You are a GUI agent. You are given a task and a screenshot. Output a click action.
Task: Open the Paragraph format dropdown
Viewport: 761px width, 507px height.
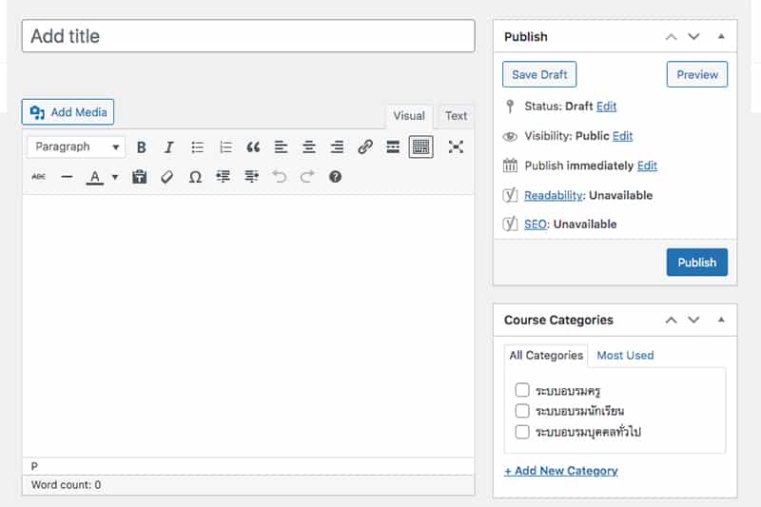point(76,147)
